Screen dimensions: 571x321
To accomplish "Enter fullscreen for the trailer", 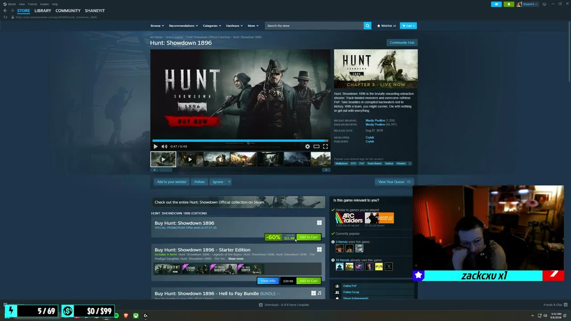I will [x=325, y=146].
